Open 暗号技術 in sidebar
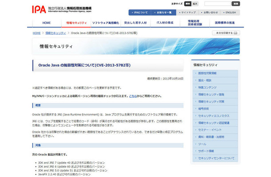271x177 pixels. click(215, 109)
